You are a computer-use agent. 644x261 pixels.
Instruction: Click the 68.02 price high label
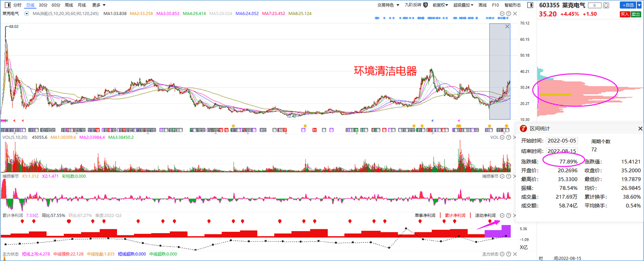click(14, 27)
